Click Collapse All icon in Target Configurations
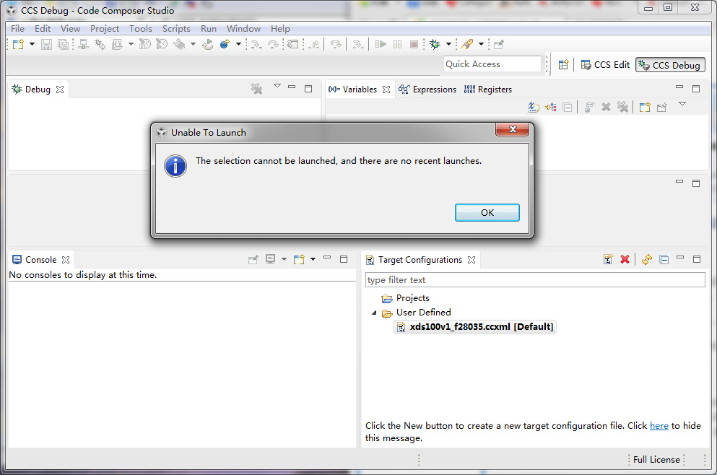Viewport: 717px width, 475px height. (664, 260)
